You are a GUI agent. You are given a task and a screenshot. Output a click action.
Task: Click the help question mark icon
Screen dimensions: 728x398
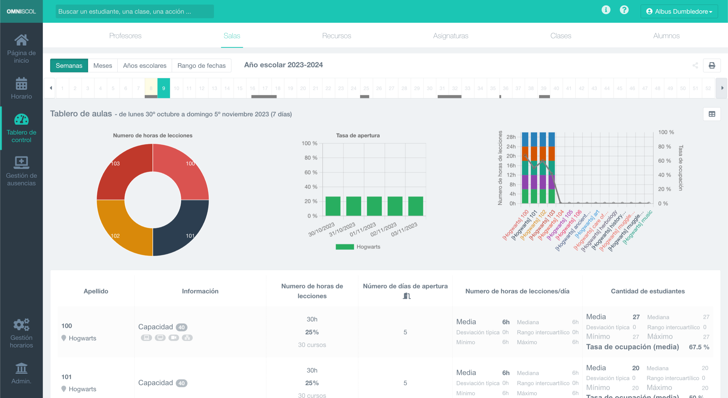pyautogui.click(x=624, y=10)
